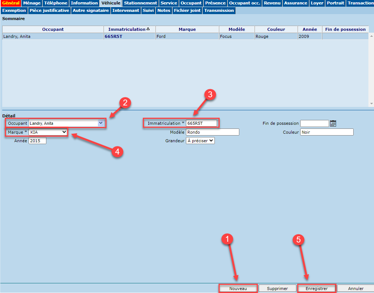Select the Ménage tab
This screenshot has width=374, height=293.
pyautogui.click(x=32, y=3)
